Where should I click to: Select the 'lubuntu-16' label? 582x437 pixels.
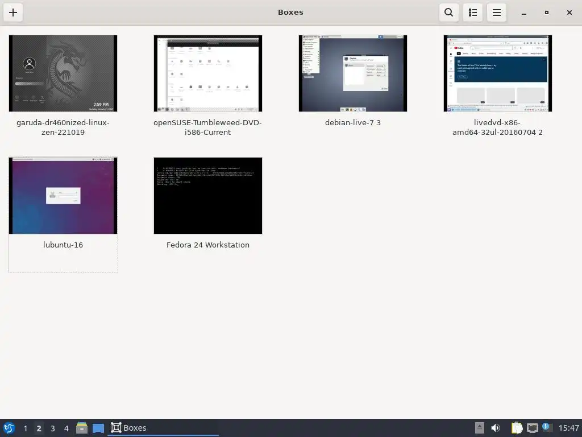63,245
